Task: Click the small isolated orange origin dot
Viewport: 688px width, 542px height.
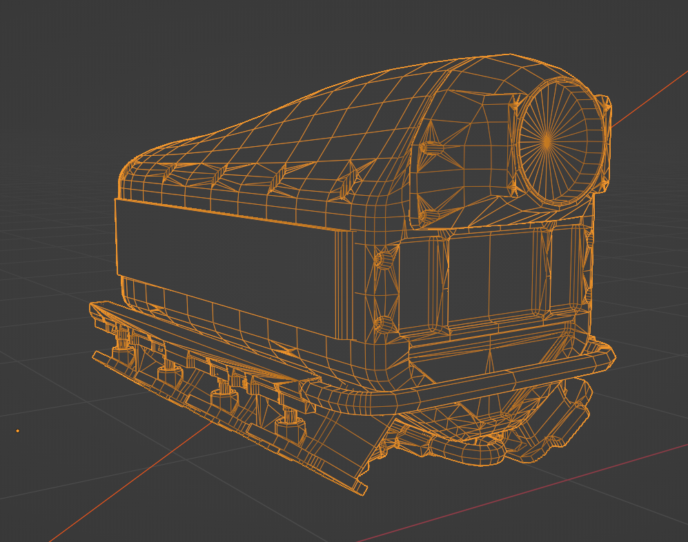Action: pyautogui.click(x=17, y=431)
